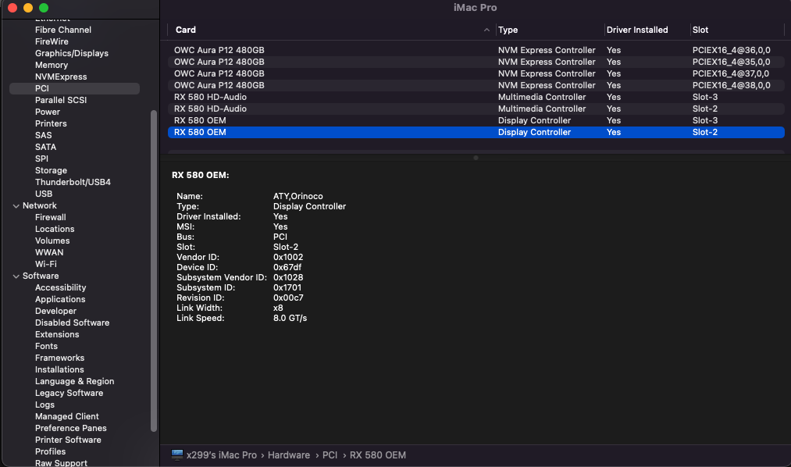
Task: Open Logs under Software
Action: click(x=45, y=405)
